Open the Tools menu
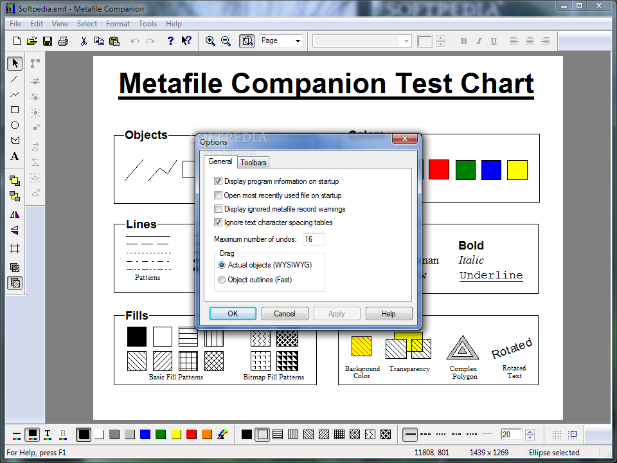This screenshot has height=463, width=617. [148, 24]
